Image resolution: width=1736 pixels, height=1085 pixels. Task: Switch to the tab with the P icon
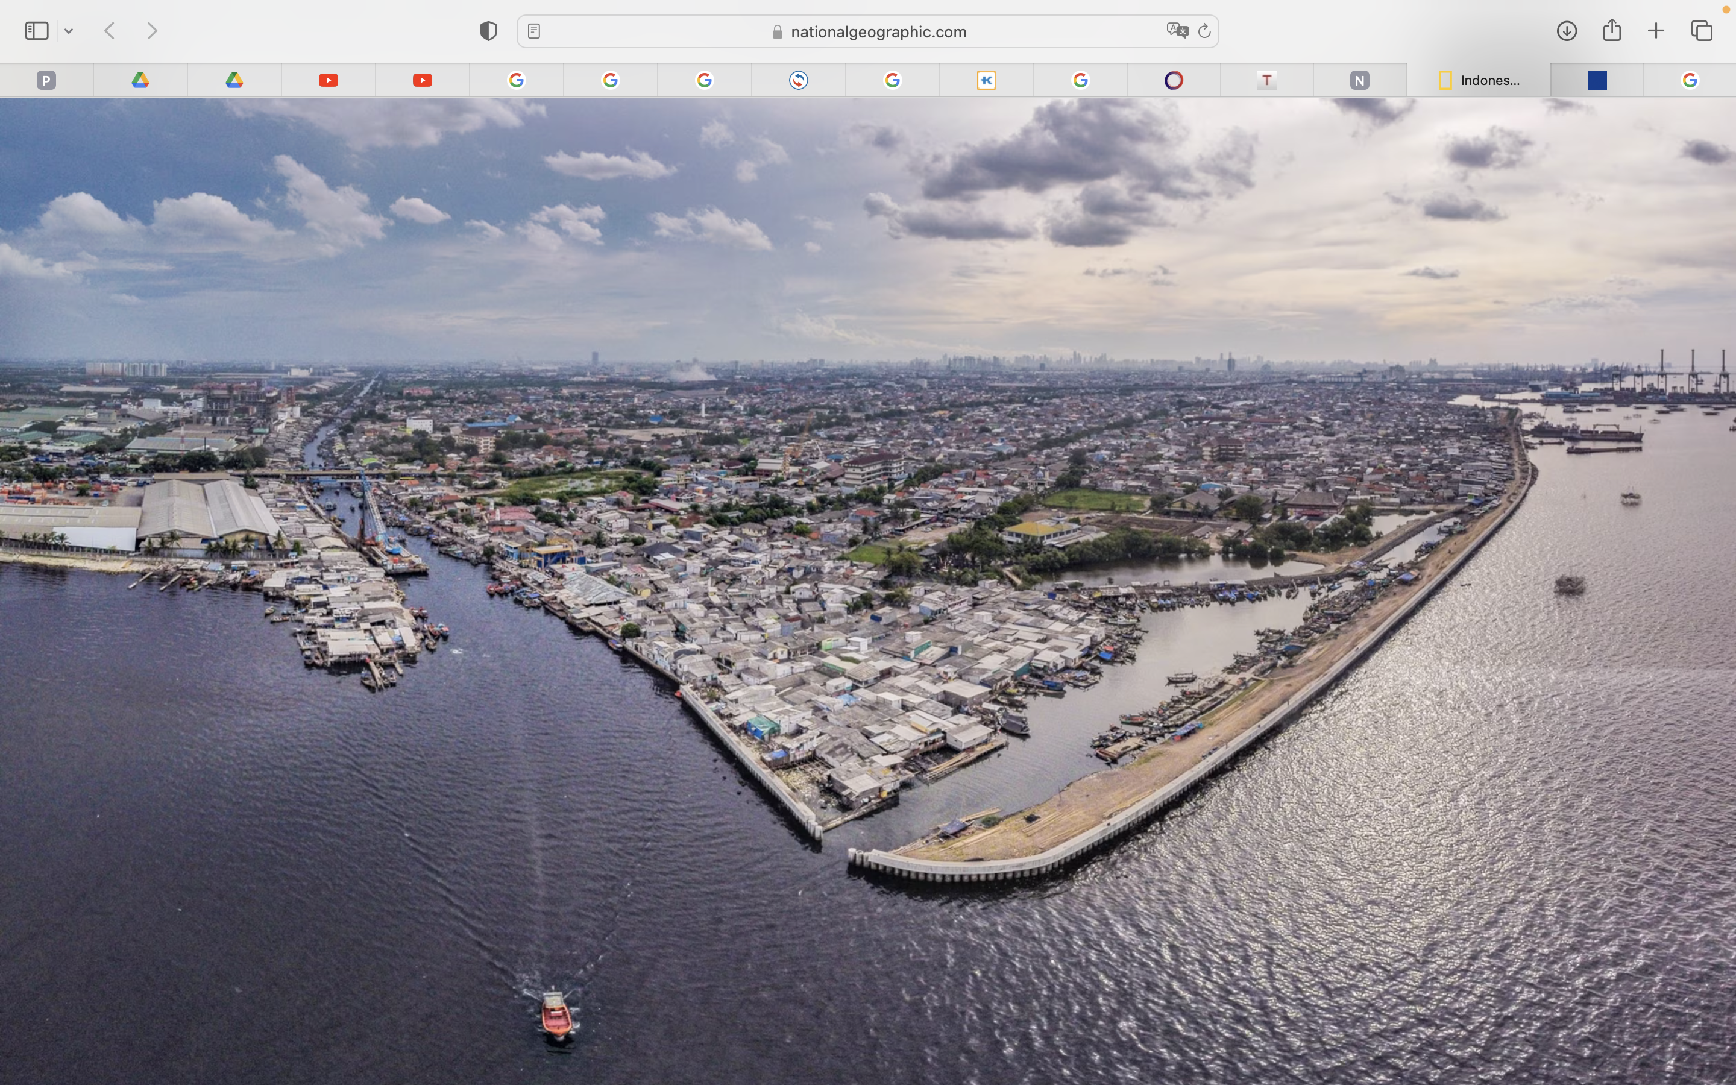coord(46,80)
